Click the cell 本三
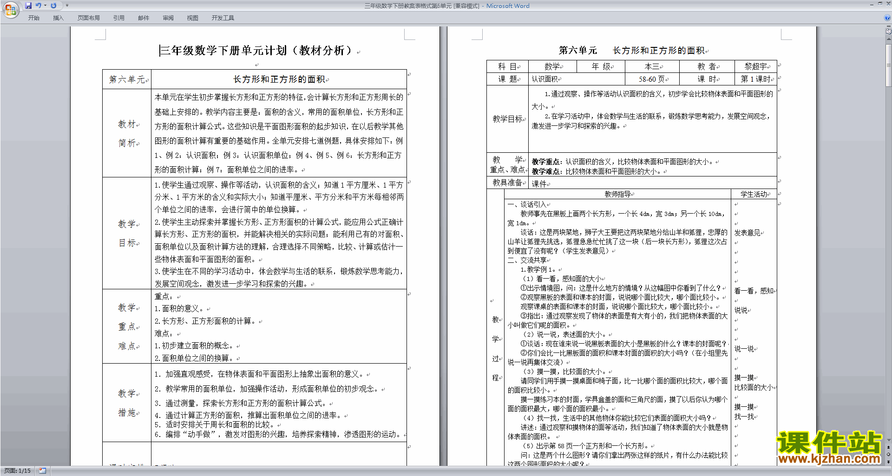The height and width of the screenshot is (476, 892). (652, 66)
